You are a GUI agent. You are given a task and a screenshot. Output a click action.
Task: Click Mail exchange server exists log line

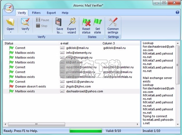coord(157,80)
